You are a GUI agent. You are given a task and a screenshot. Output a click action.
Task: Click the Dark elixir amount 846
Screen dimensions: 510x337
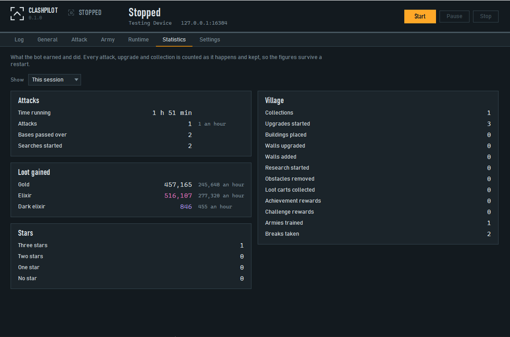pos(186,207)
